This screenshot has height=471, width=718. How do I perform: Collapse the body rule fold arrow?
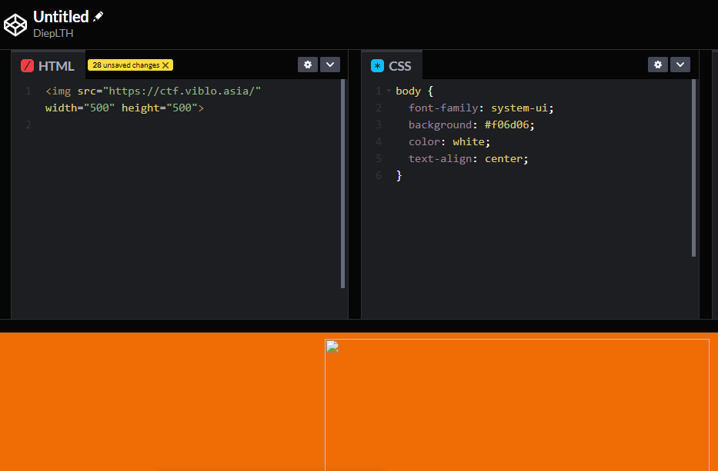coord(389,91)
